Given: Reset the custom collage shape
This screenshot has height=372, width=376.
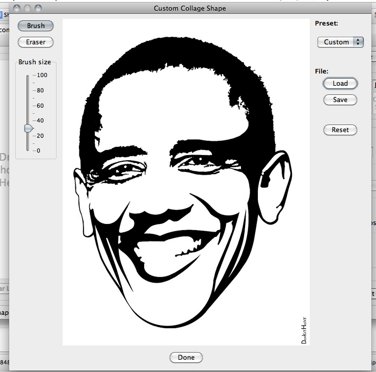Looking at the screenshot, I should pos(340,130).
